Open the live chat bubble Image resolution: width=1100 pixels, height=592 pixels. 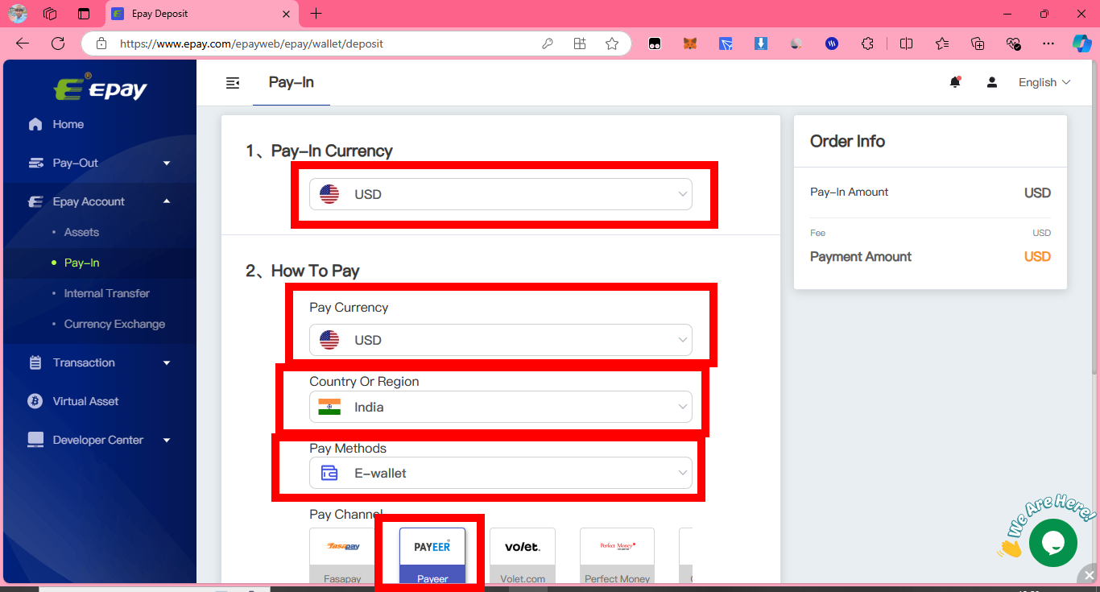[1052, 543]
